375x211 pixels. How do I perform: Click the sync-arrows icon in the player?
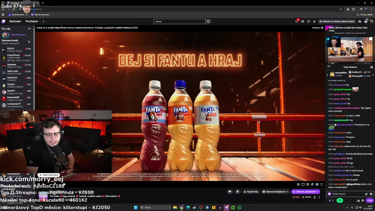(312, 184)
